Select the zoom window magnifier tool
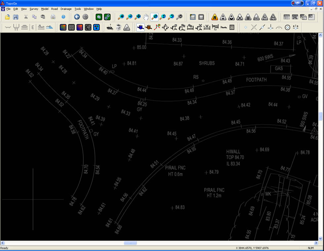This screenshot has height=251, width=324. click(154, 17)
